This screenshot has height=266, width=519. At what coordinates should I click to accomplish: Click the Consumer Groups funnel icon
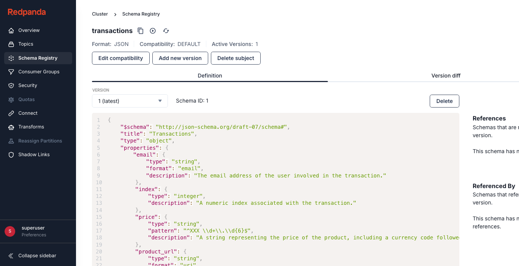(11, 72)
